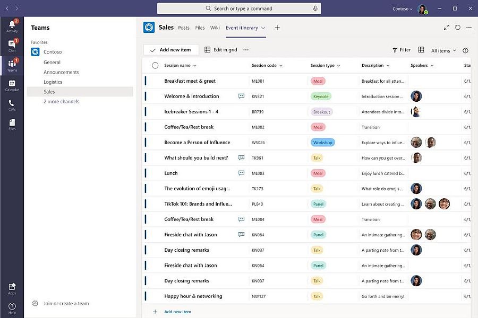Click the Breakout session type tag

click(322, 112)
